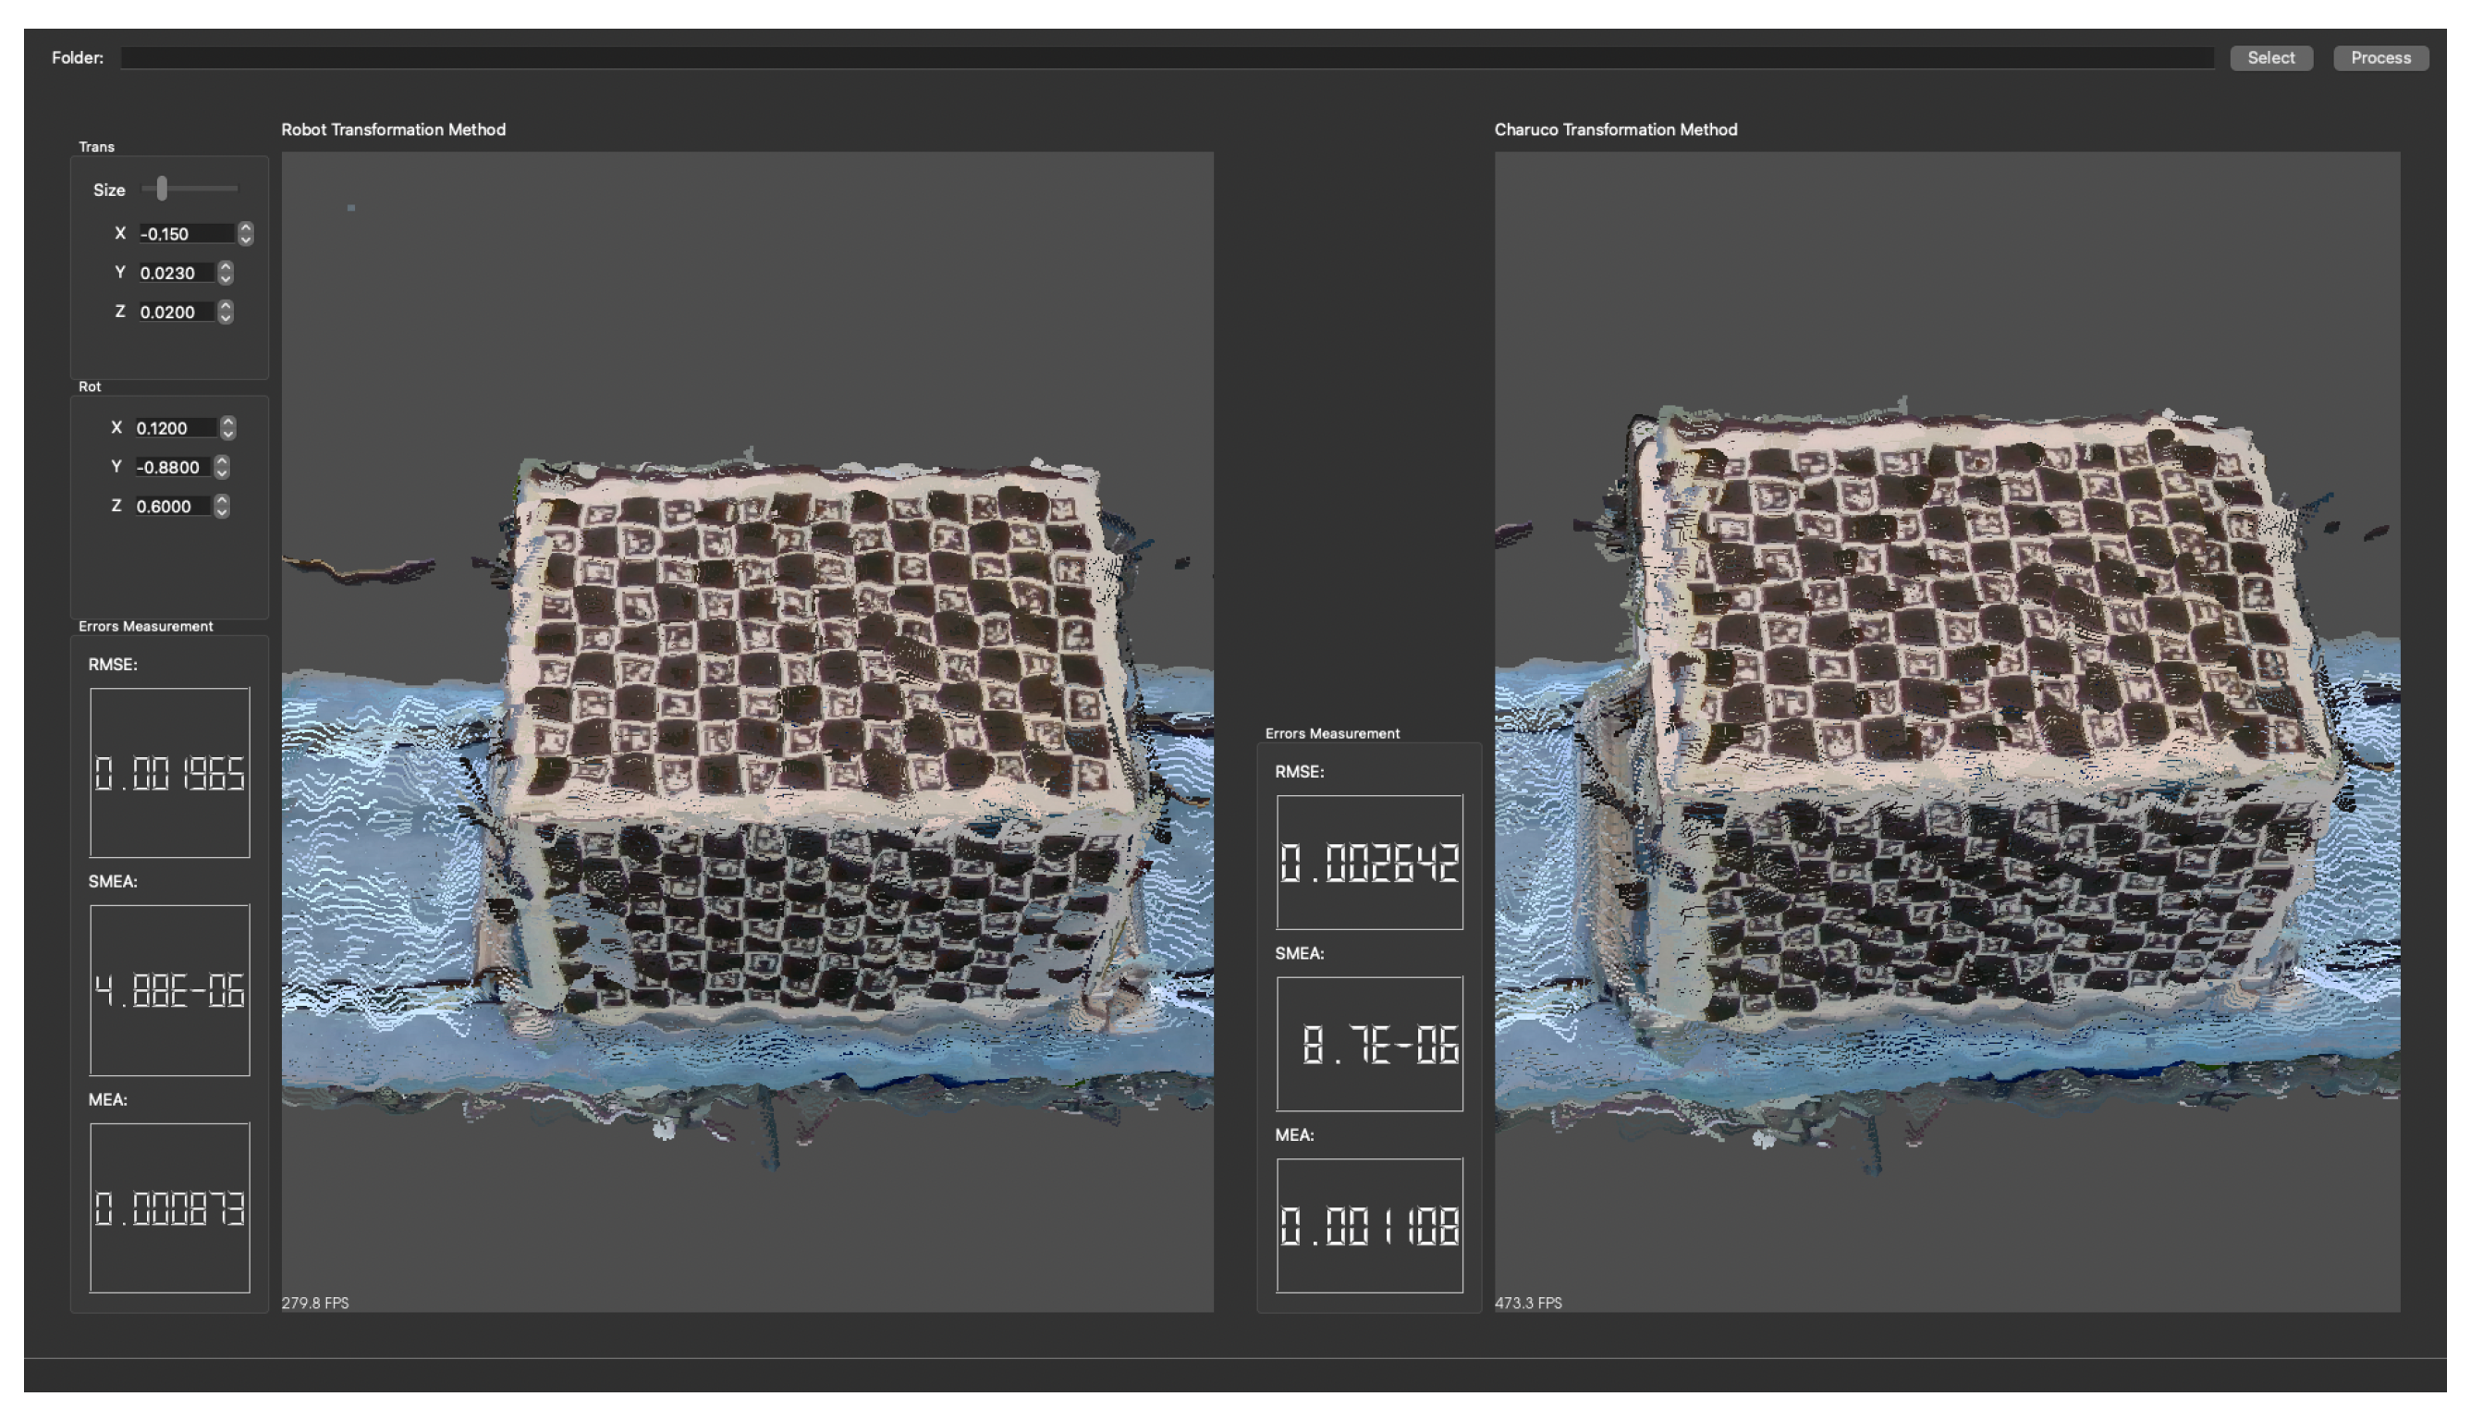Click the Robot Transformation Method 3D view
2471x1409 pixels.
[747, 730]
